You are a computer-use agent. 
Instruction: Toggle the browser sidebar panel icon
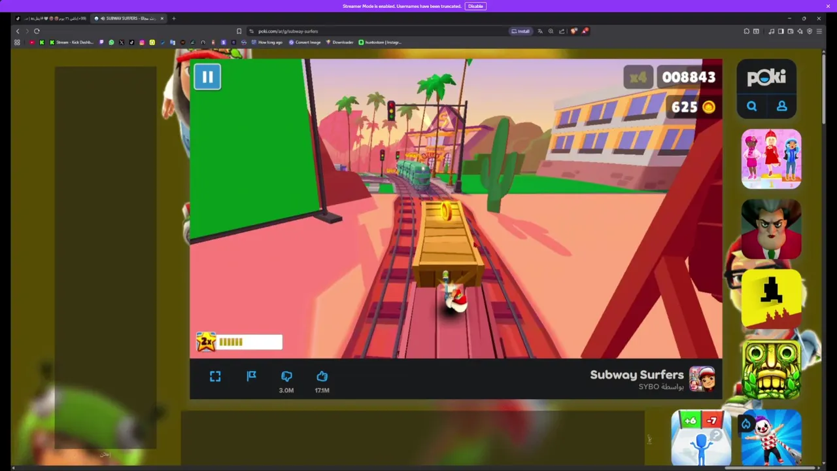coord(781,31)
